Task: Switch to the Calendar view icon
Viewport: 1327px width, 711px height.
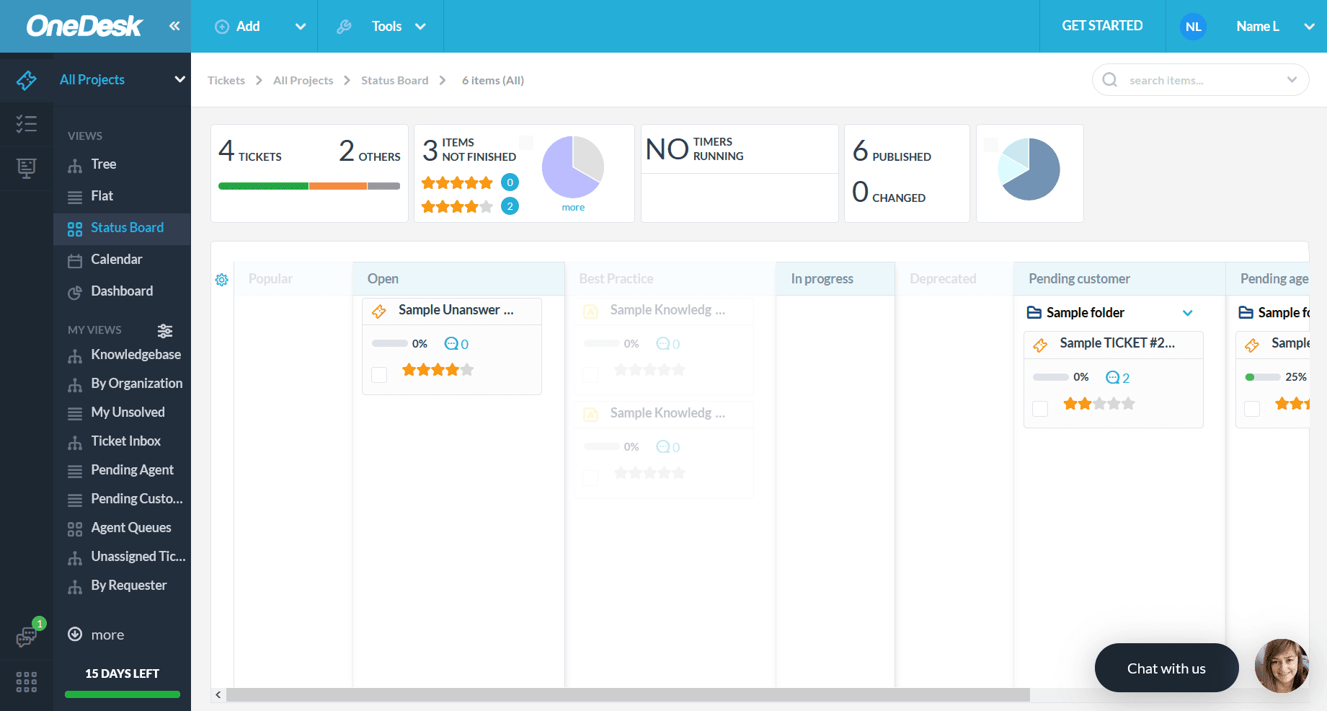Action: tap(75, 259)
